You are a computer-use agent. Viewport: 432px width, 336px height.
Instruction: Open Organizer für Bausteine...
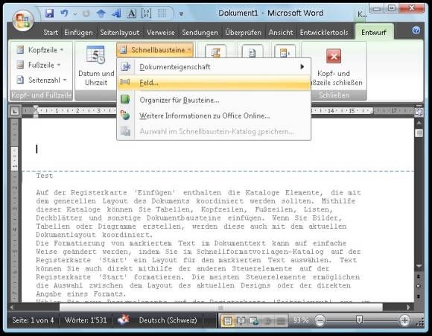coord(214,100)
